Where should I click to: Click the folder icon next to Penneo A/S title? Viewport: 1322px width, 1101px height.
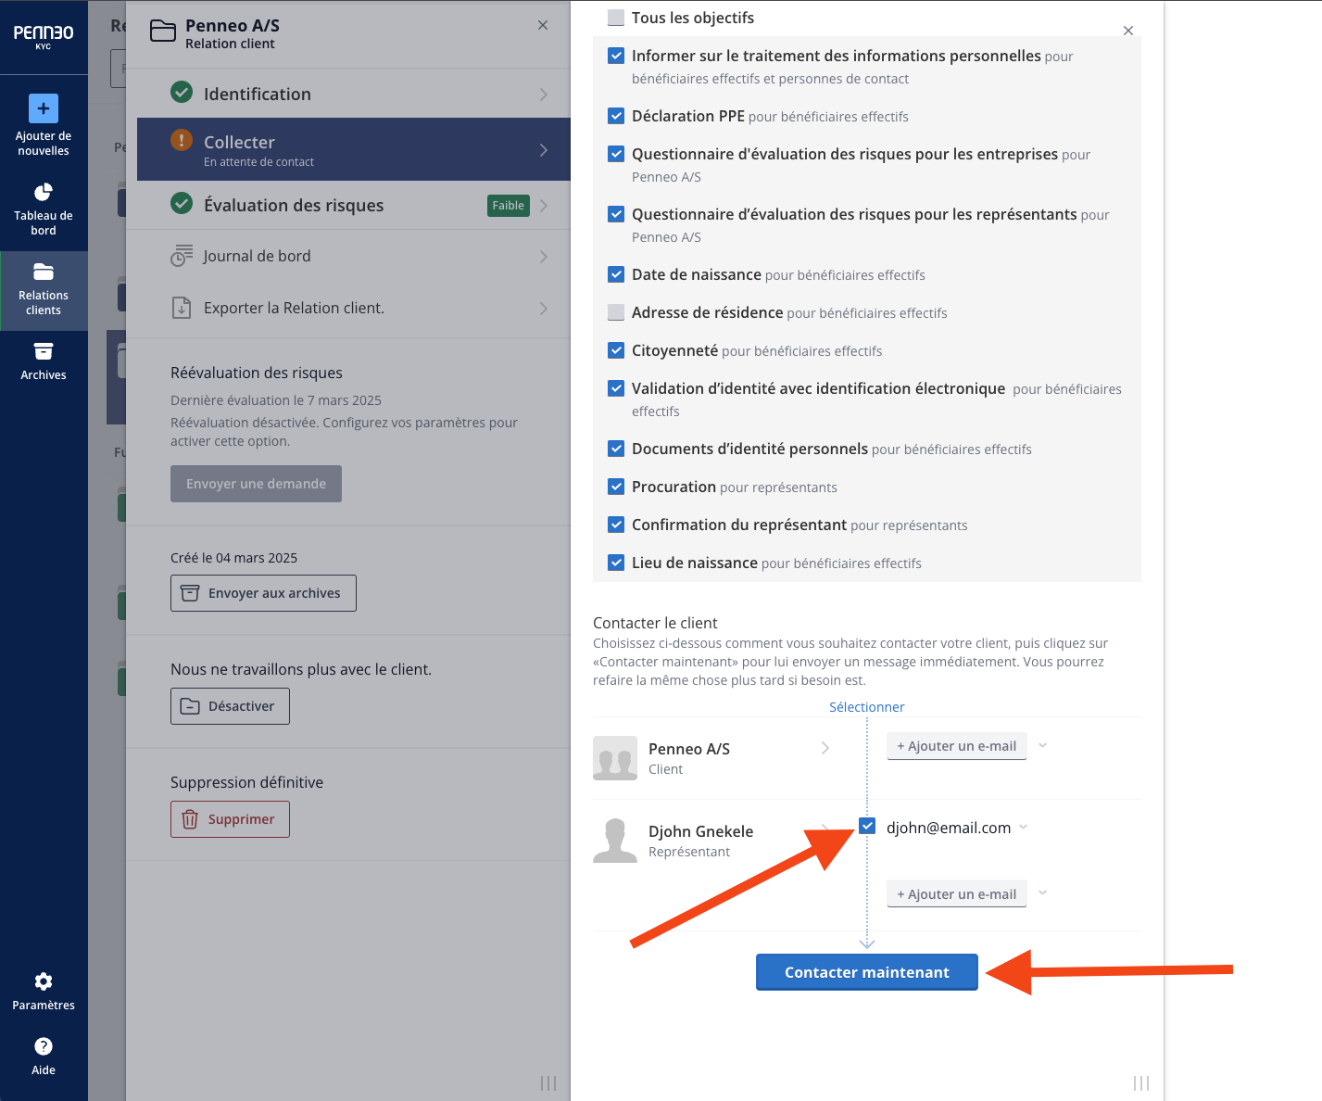163,32
